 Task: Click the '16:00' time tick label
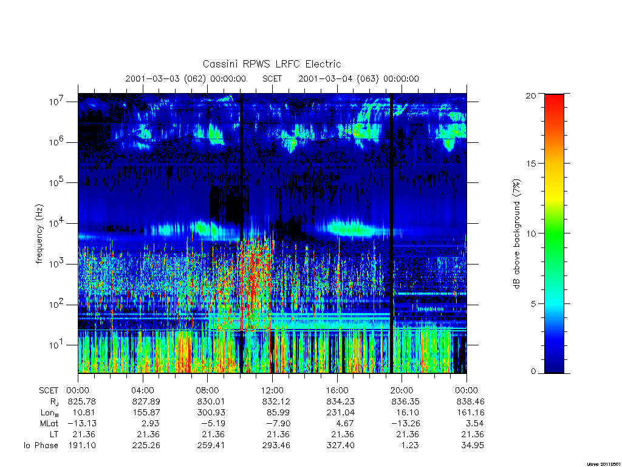[337, 390]
